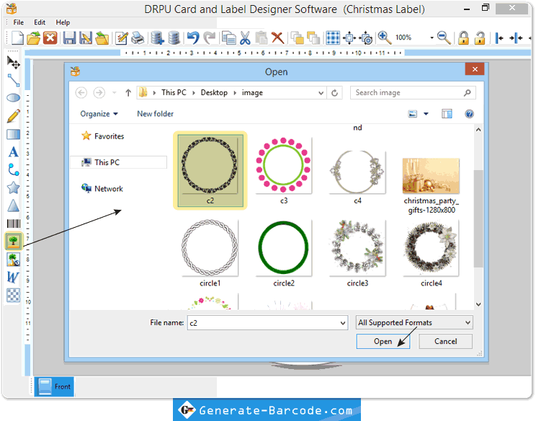Image resolution: width=536 pixels, height=421 pixels.
Task: Click the Save As icon with pencil
Action: 86,37
